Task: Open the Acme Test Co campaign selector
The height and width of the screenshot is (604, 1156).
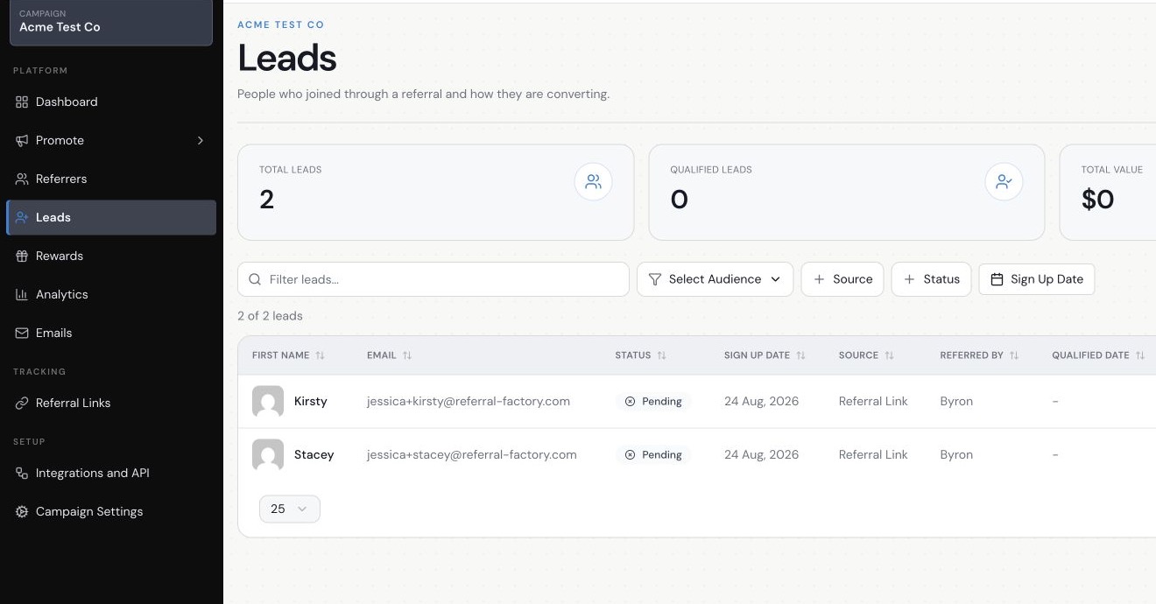Action: (x=110, y=22)
